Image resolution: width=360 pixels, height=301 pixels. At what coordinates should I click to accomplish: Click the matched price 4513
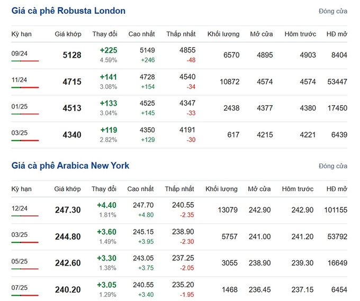(72, 108)
